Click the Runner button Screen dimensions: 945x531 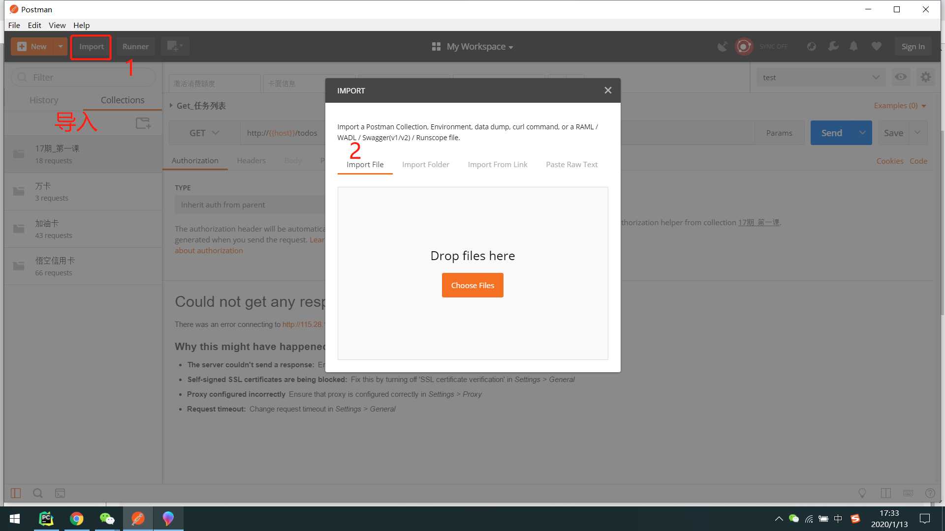[136, 46]
